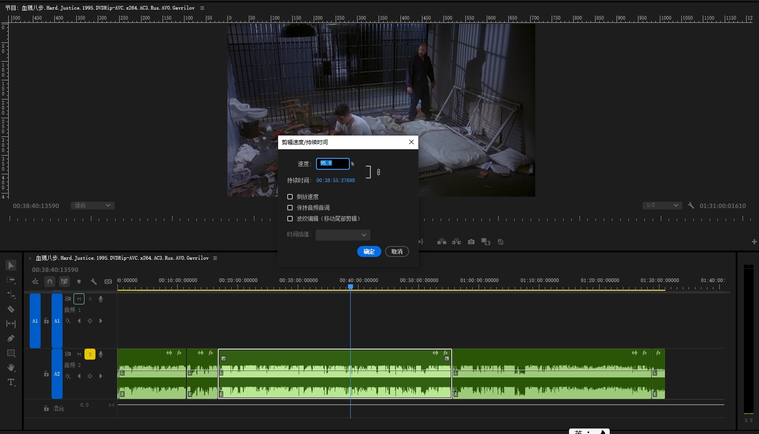This screenshot has width=759, height=434.
Task: Select the Hand tool
Action: click(11, 368)
